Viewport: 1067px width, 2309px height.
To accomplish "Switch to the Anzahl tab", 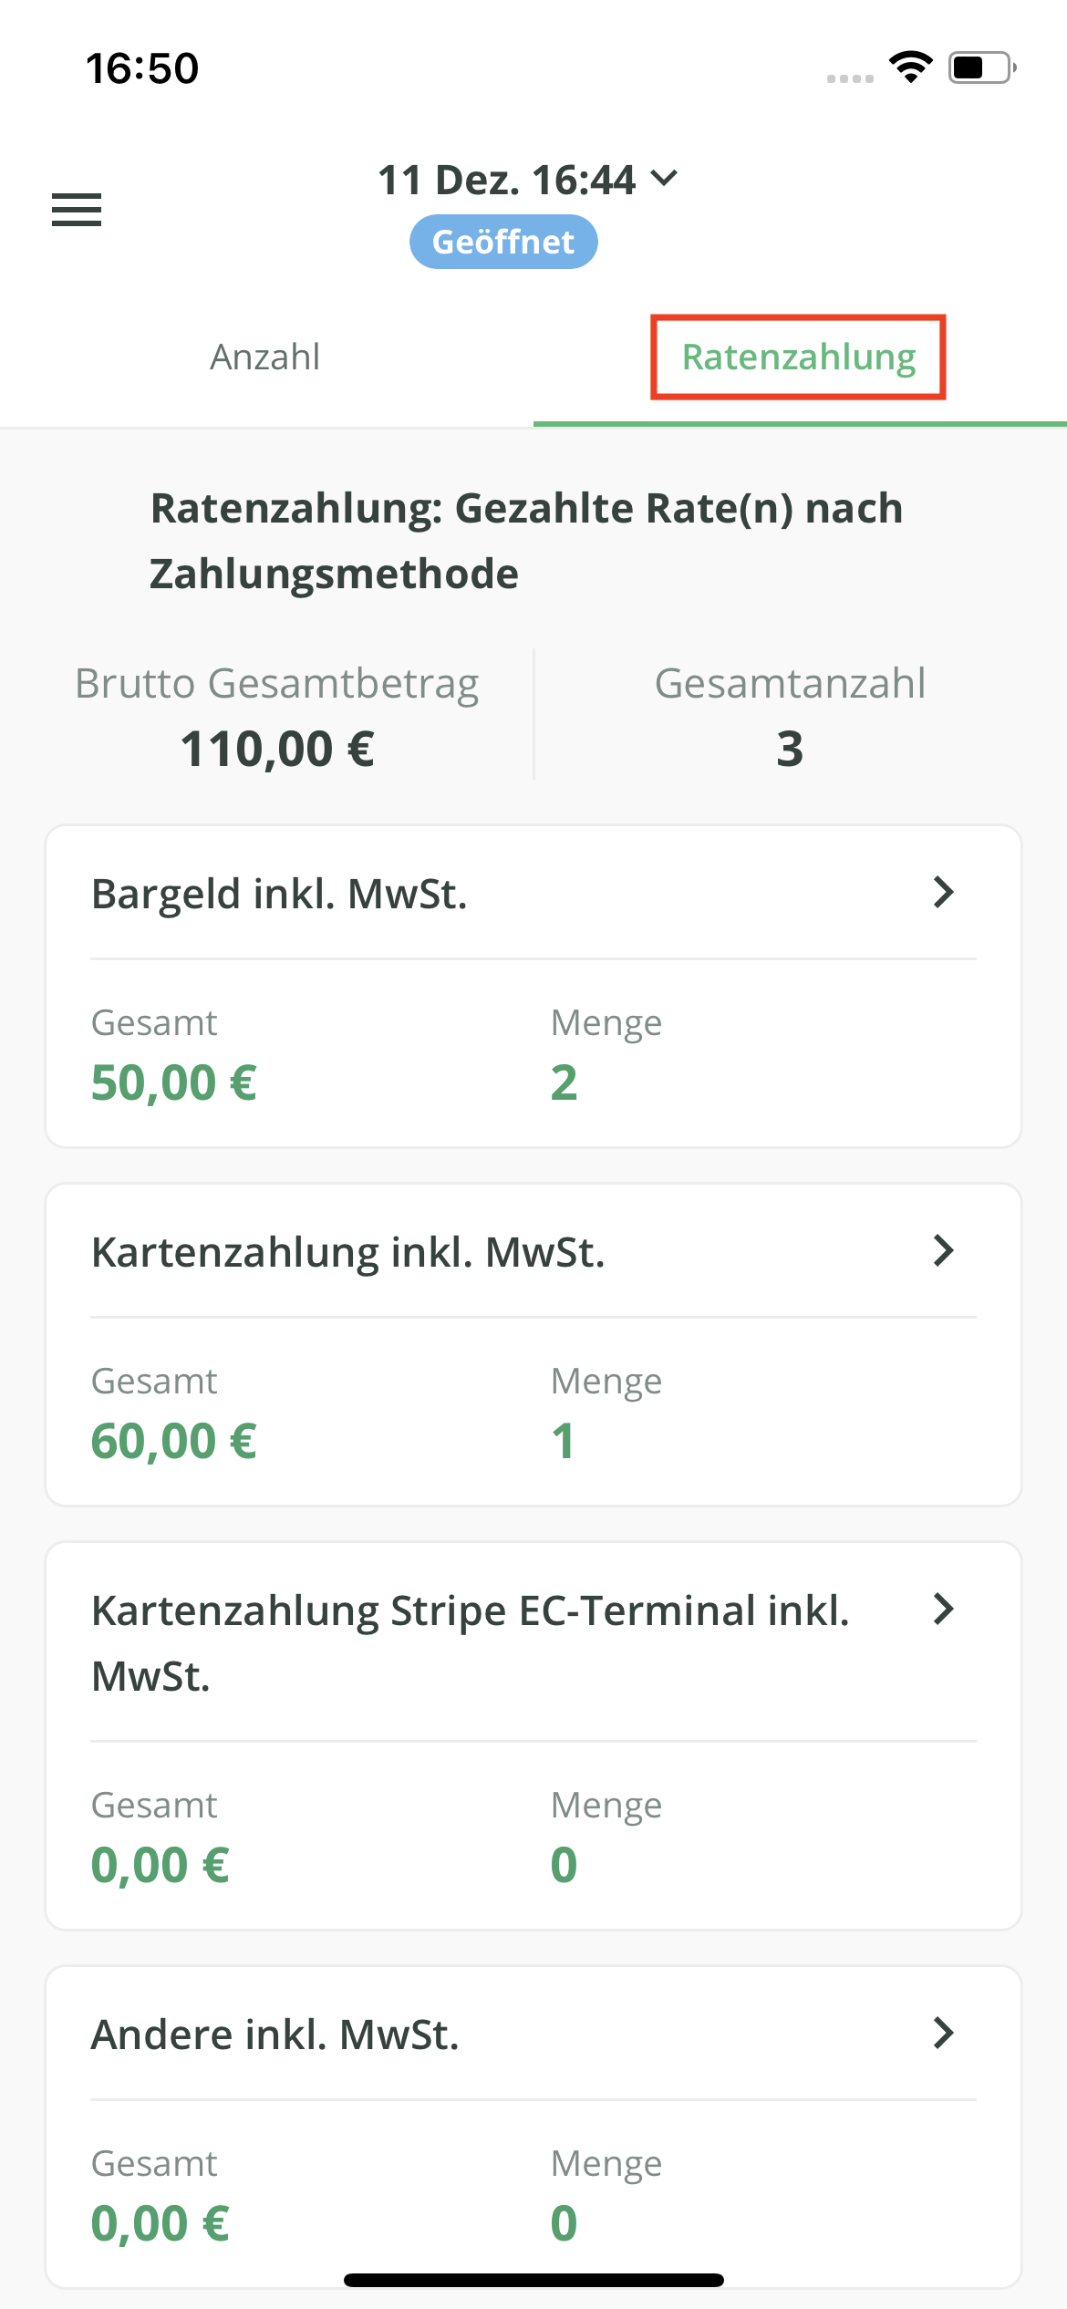I will coord(265,357).
